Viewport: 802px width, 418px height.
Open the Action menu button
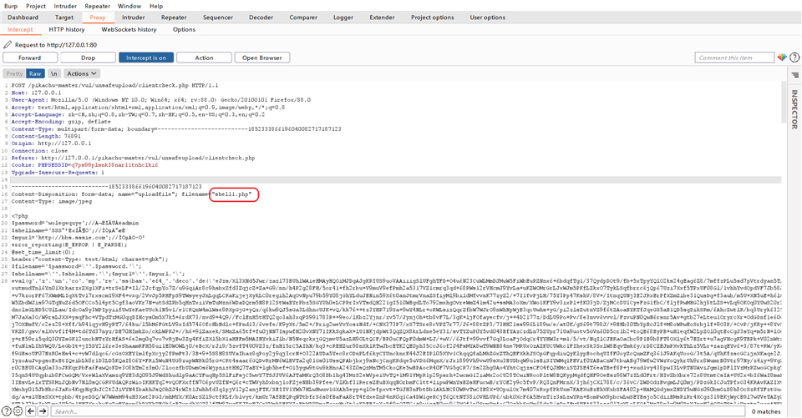tap(204, 58)
